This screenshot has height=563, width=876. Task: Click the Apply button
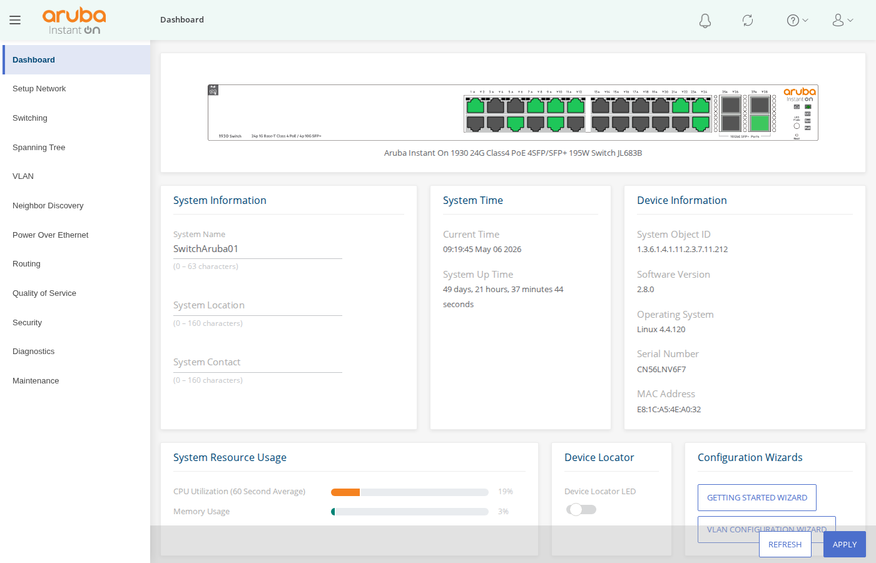click(x=845, y=544)
